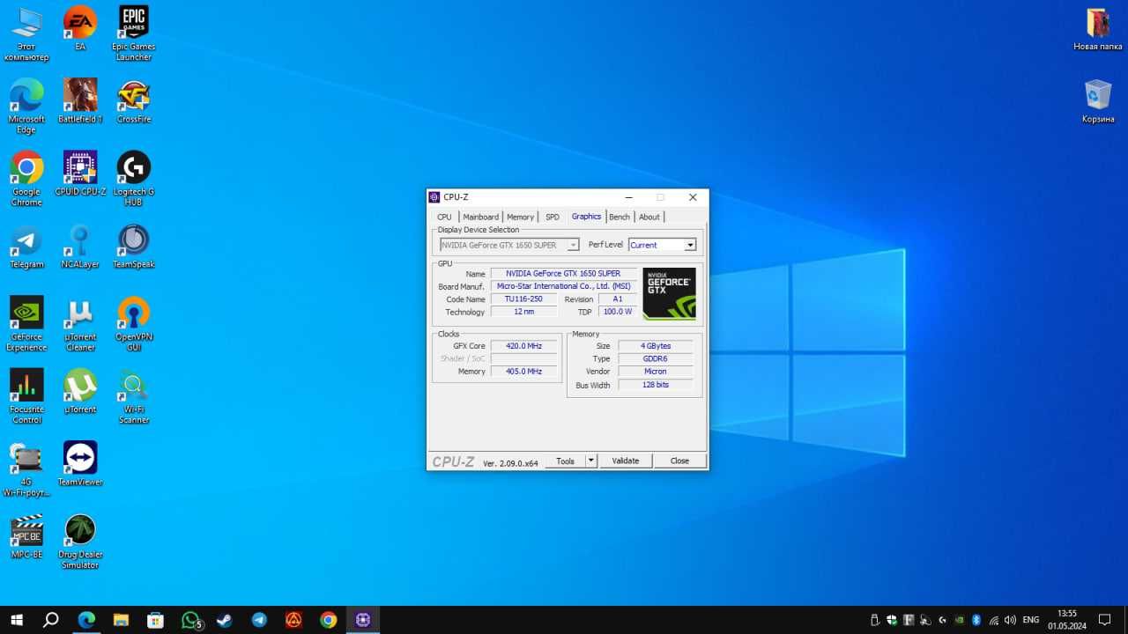Select Google Chrome desktop shortcut
The width and height of the screenshot is (1128, 634).
(26, 178)
